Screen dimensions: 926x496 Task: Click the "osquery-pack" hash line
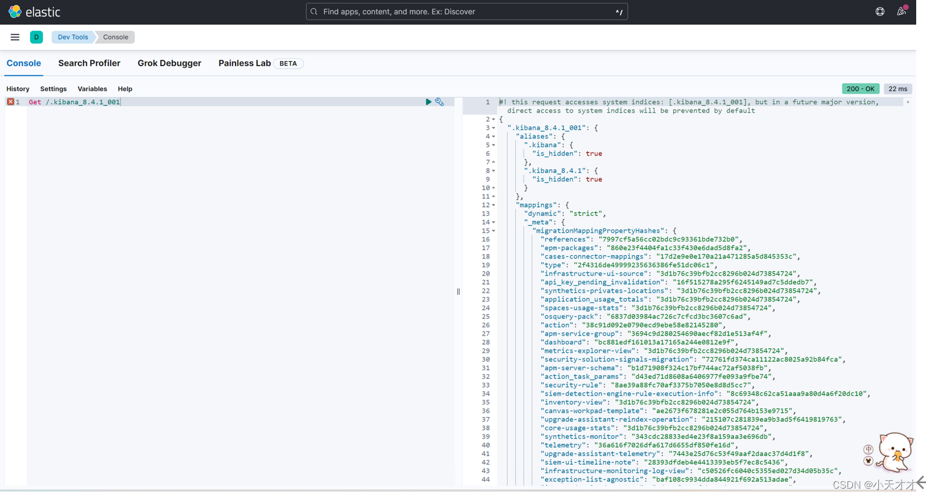(646, 317)
